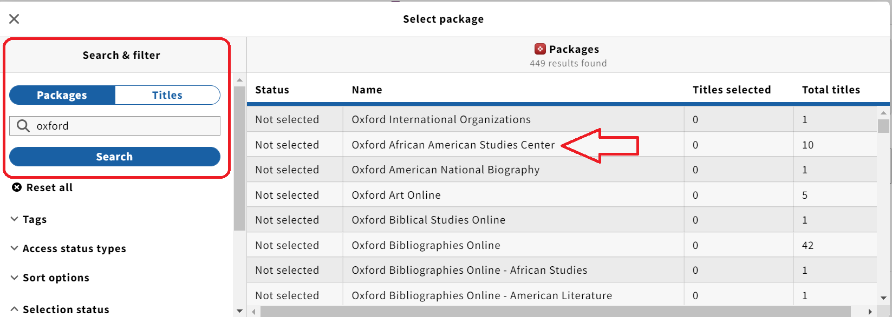Click Reset all filters

coord(43,187)
